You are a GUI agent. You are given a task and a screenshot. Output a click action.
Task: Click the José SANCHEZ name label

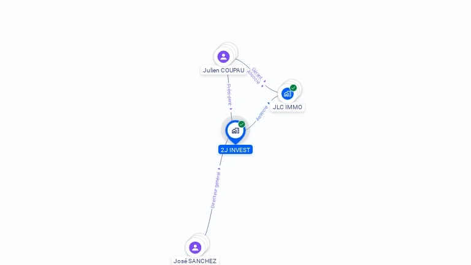coord(195,261)
